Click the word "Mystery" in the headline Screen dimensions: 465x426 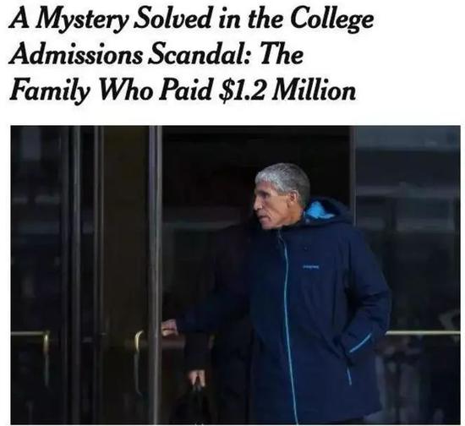83,19
